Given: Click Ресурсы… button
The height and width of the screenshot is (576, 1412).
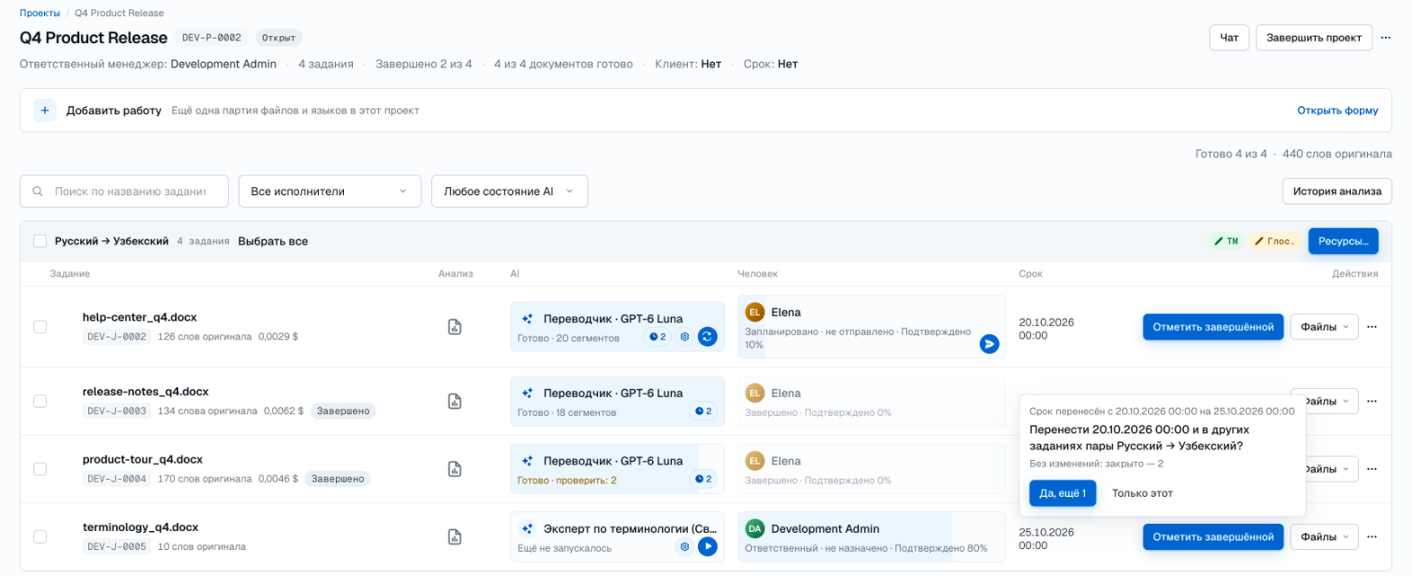Looking at the screenshot, I should [x=1343, y=241].
